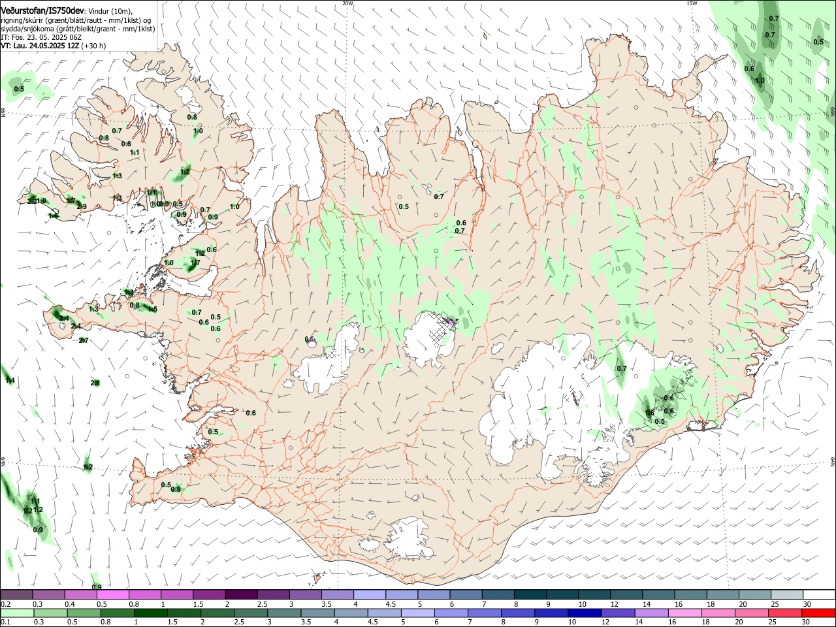
Task: Click the slydda/snjókoma legend description line
Action: [x=78, y=29]
